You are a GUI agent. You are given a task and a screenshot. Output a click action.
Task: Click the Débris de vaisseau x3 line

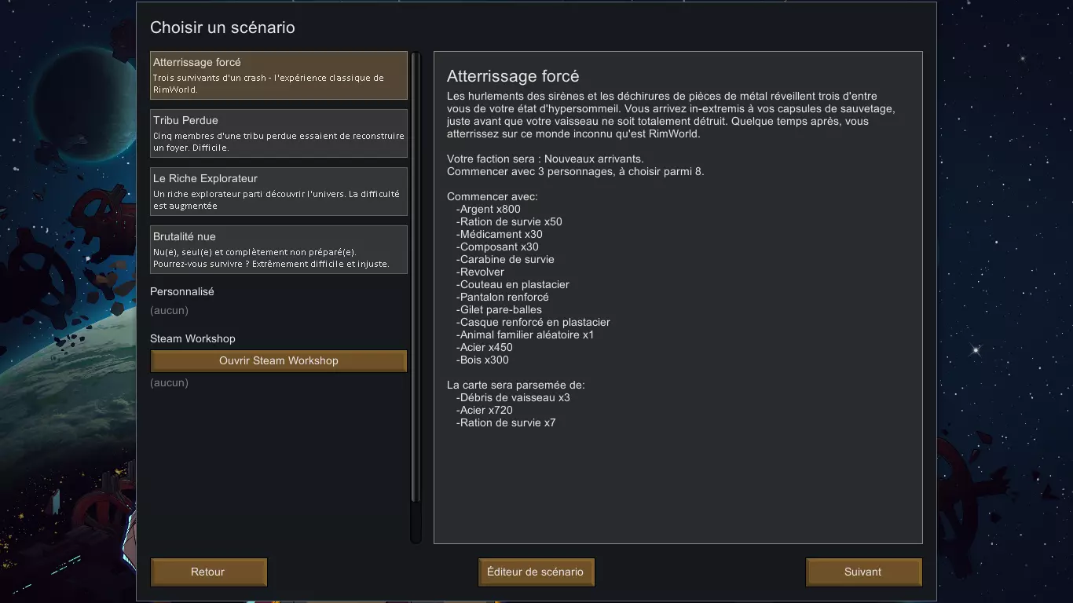click(515, 397)
